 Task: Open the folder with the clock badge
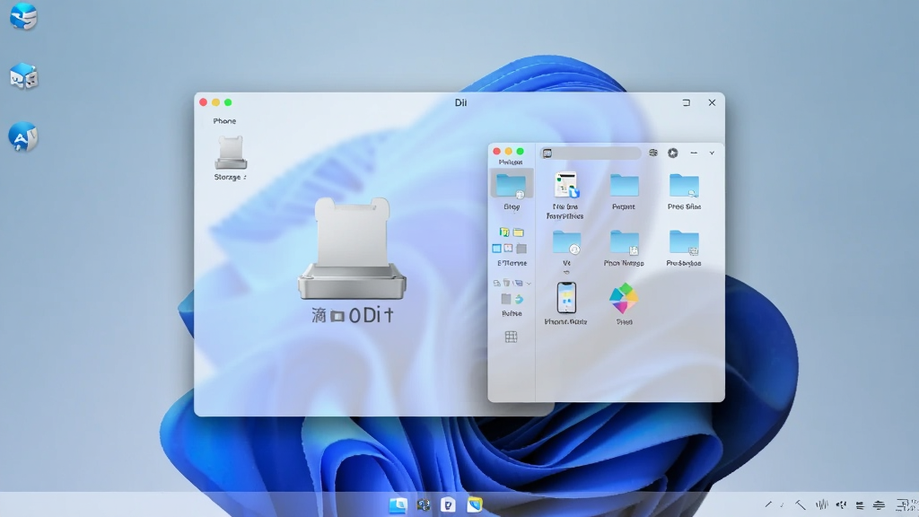point(566,242)
